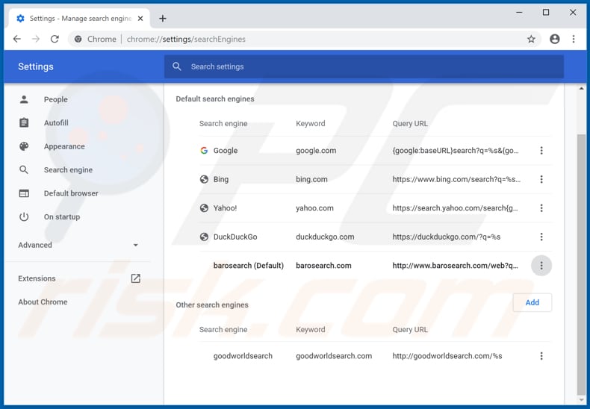Click the Default search engines heading

point(215,99)
